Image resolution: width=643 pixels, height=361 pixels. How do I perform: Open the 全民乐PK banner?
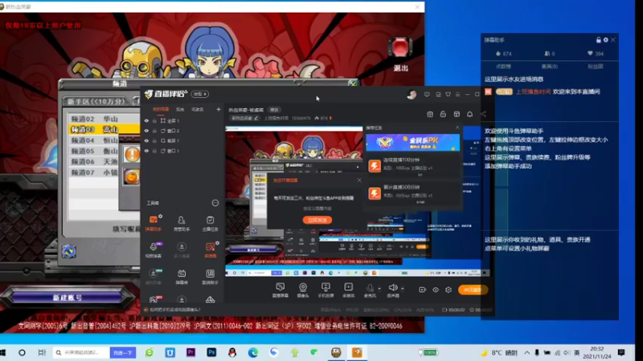tap(412, 143)
